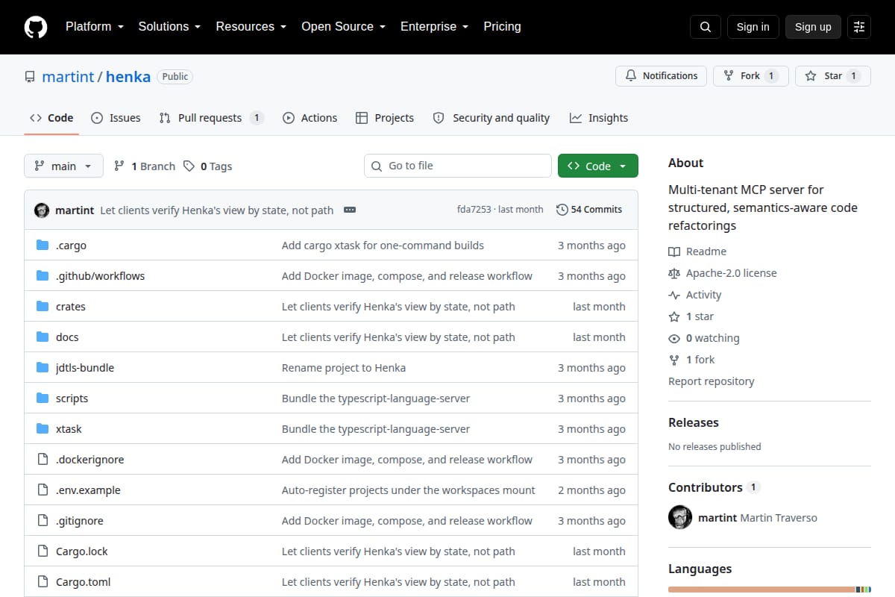Click the GitHub logo icon
Viewport: 895px width, 597px height.
(x=36, y=27)
